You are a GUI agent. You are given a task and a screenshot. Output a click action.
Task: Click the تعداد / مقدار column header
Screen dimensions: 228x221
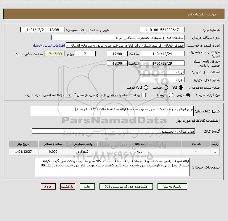pos(53,144)
